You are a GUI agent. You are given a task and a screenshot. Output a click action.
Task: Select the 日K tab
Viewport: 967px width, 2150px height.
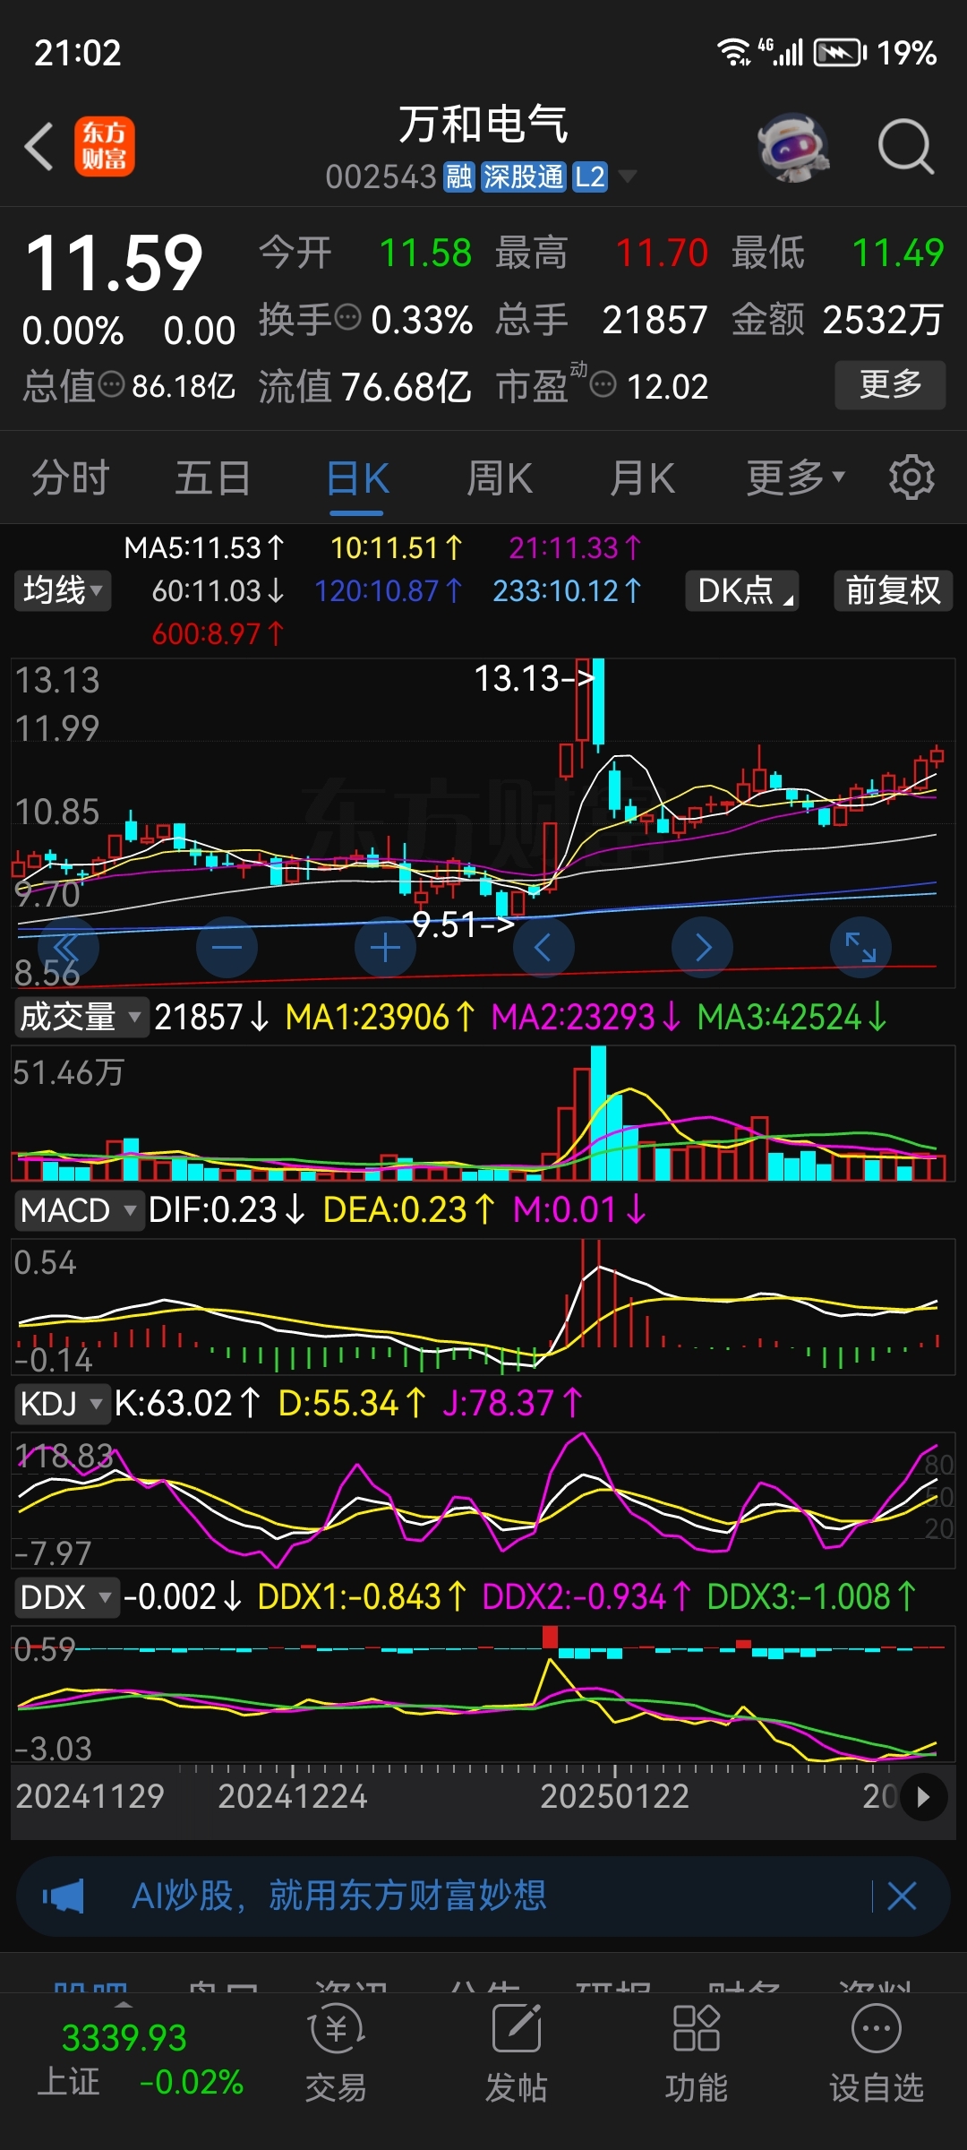[357, 478]
